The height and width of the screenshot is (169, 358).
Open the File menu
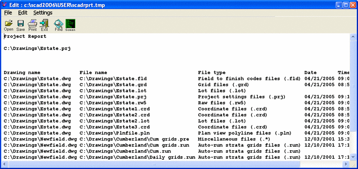(x=8, y=13)
